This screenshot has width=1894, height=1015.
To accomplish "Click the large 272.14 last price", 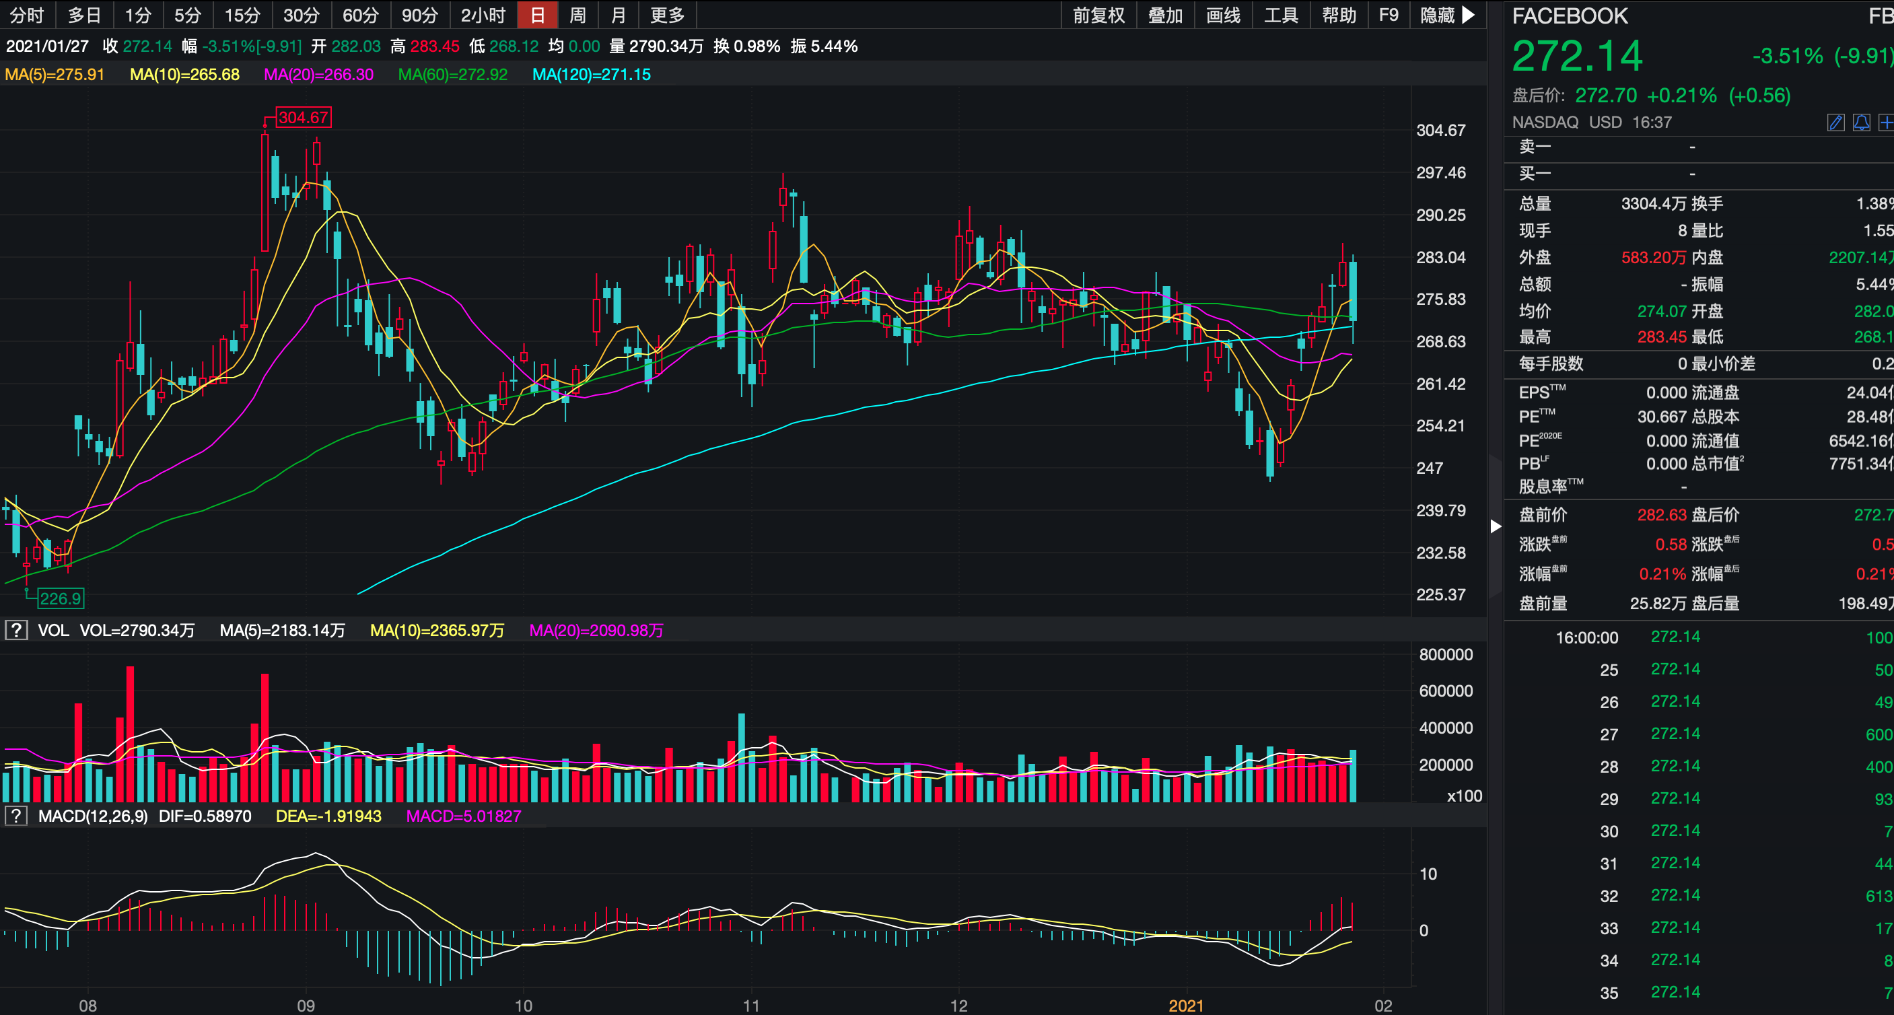I will coord(1577,57).
